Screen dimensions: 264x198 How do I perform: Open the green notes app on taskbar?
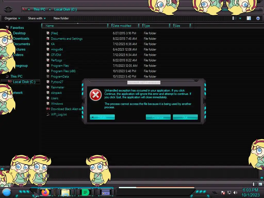[x=85, y=192]
